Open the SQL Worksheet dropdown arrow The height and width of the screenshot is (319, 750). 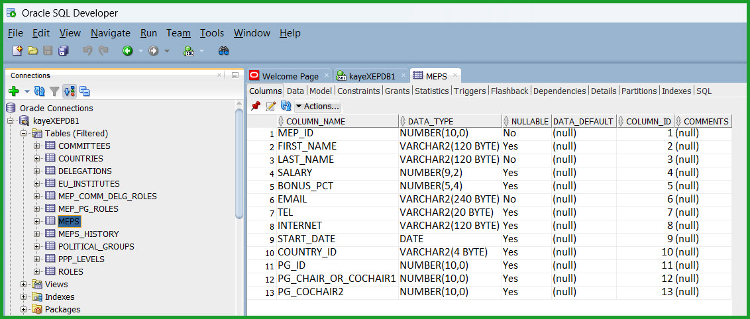(x=202, y=50)
